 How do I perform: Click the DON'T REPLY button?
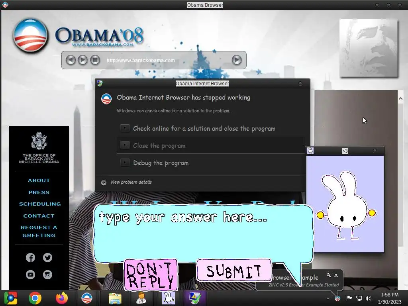[x=151, y=275]
